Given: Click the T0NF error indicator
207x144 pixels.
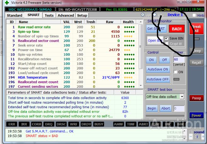Looking at the screenshot, I should pos(131,124).
